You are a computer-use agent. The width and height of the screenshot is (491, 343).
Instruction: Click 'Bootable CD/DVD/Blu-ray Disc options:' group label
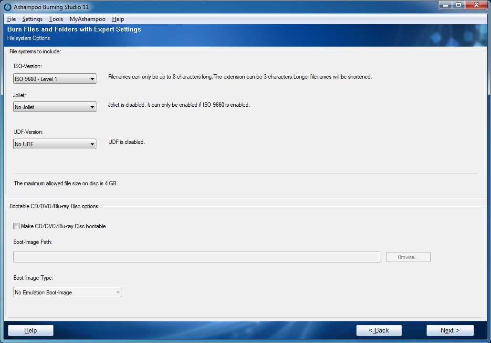tap(54, 206)
